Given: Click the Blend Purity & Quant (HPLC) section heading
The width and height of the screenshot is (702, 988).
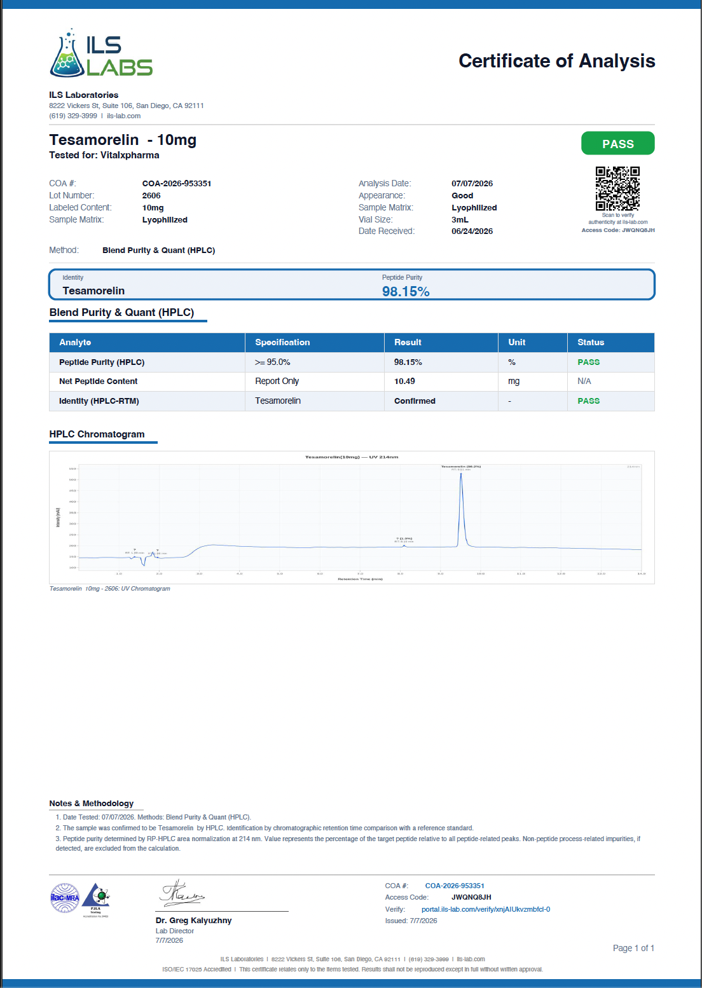Looking at the screenshot, I should pos(121,312).
